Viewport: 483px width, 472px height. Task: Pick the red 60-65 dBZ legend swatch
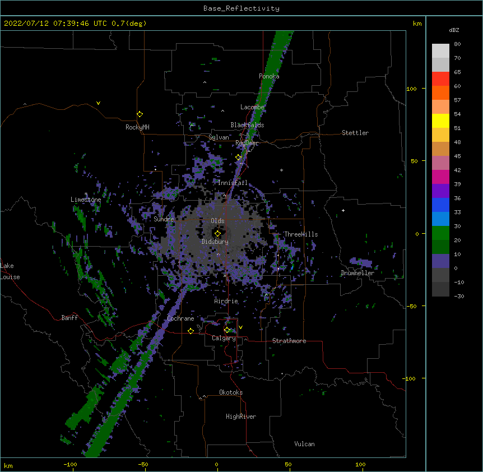tap(440, 78)
